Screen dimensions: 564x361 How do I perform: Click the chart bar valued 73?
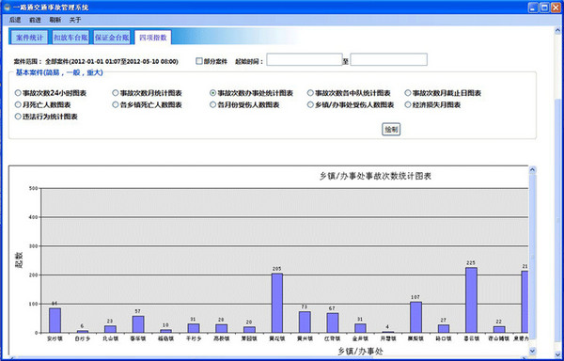305,322
